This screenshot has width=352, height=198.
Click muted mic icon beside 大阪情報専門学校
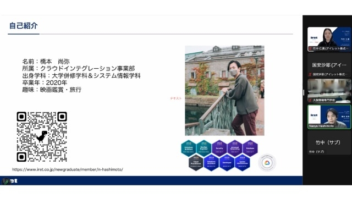(x=310, y=100)
